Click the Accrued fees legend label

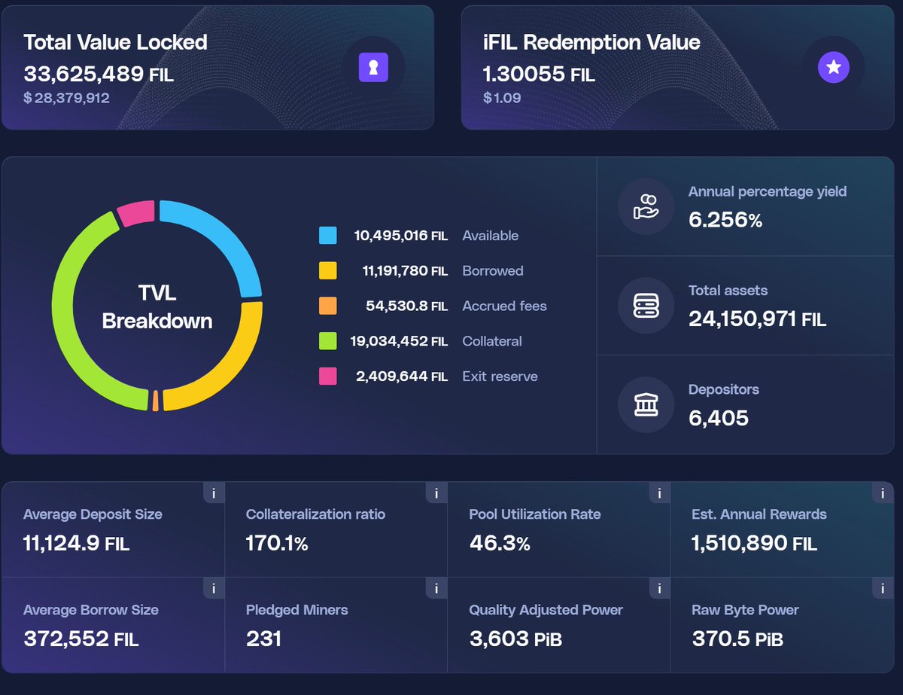[x=504, y=306]
